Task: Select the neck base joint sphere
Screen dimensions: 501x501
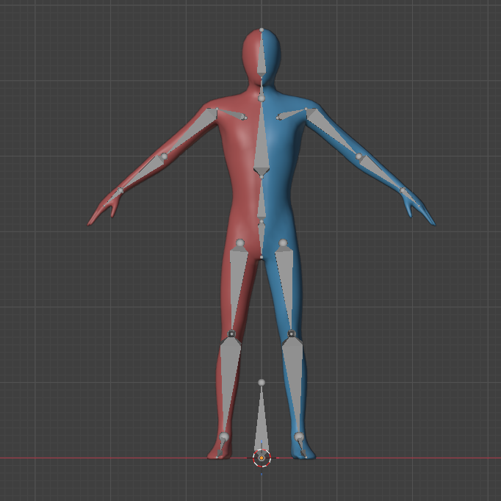Action: coord(262,98)
